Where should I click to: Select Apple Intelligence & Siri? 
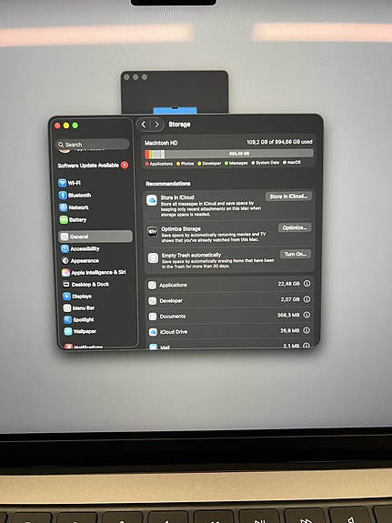tap(94, 273)
